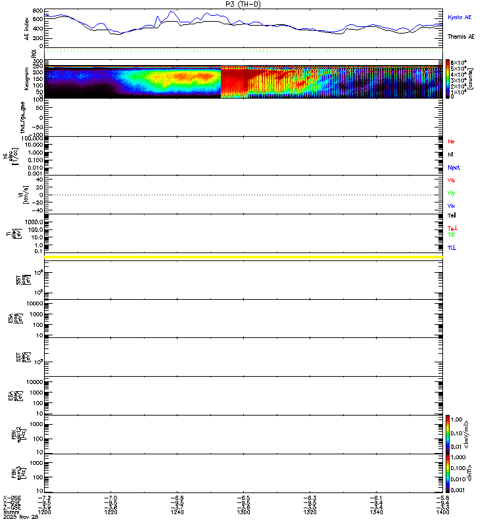The height and width of the screenshot is (526, 493).
Task: Click the AE index peak on blue line
Action: [172, 11]
